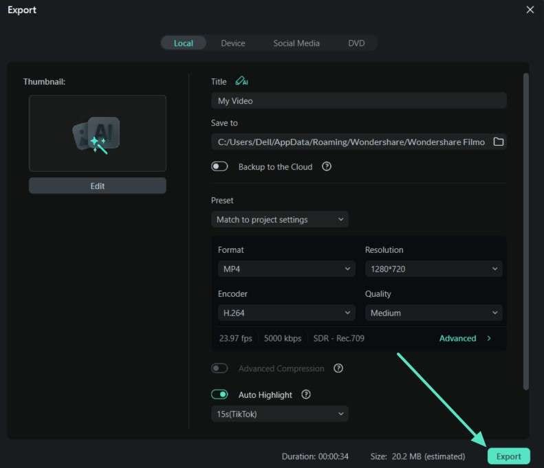The height and width of the screenshot is (468, 544).
Task: Switch to the Local tab
Action: (x=183, y=43)
